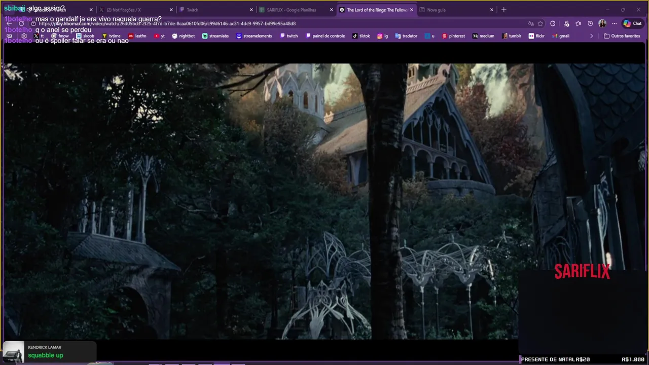Switch to the Twitch tab
Image resolution: width=649 pixels, height=365 pixels.
tap(216, 10)
